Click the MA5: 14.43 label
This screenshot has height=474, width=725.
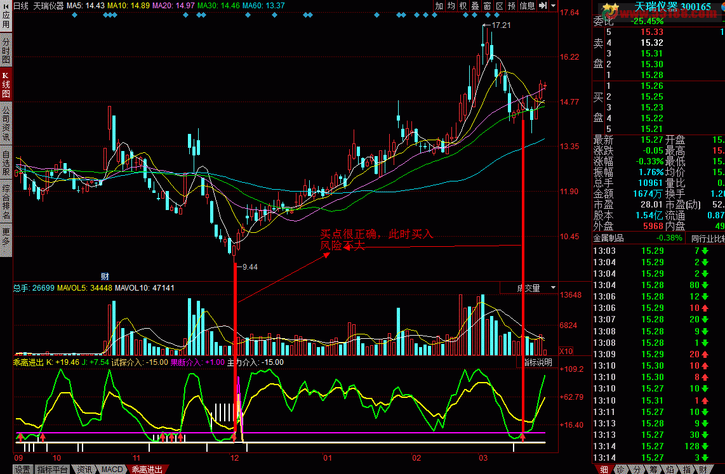86,6
